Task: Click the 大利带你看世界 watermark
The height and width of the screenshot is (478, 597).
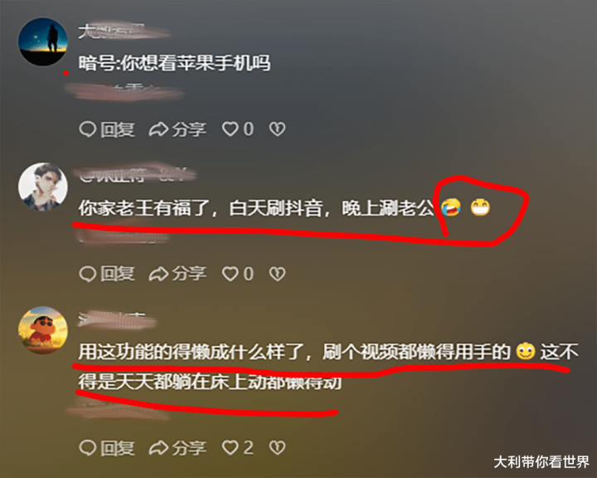Action: 541,462
